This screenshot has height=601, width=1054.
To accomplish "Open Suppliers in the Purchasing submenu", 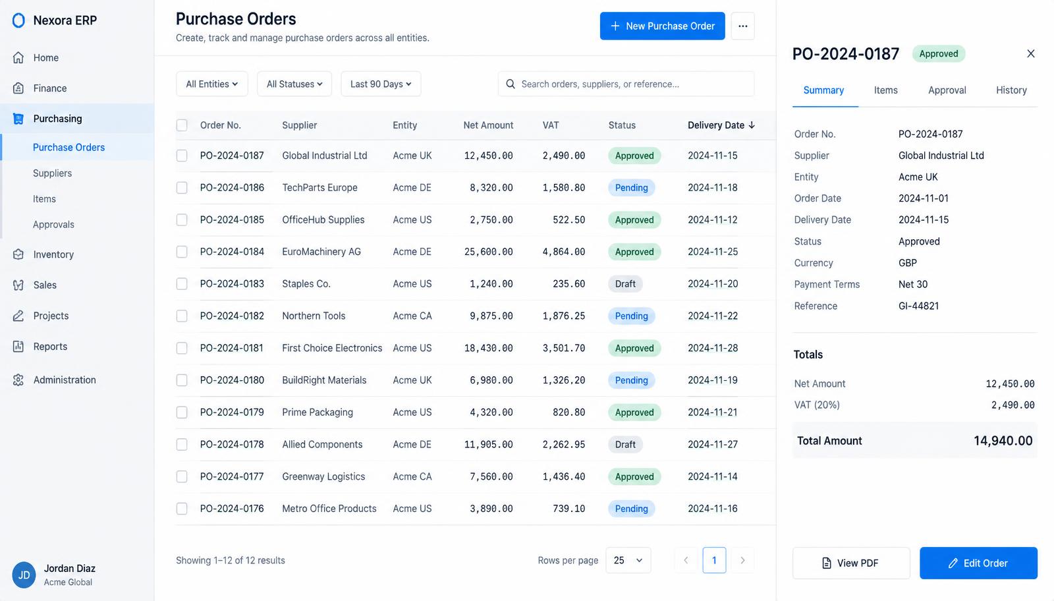I will point(52,173).
